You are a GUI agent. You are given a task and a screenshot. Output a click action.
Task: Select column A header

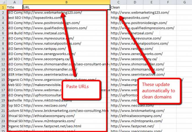click(15, 2)
